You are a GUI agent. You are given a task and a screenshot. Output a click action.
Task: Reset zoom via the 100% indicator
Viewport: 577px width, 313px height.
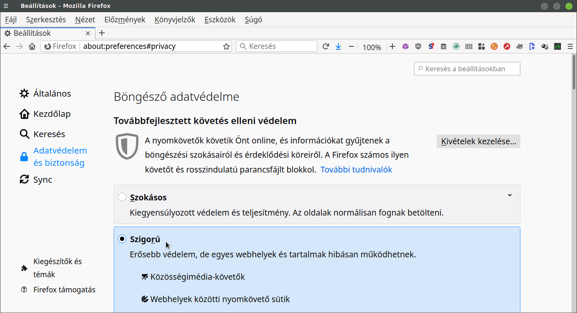coord(372,47)
